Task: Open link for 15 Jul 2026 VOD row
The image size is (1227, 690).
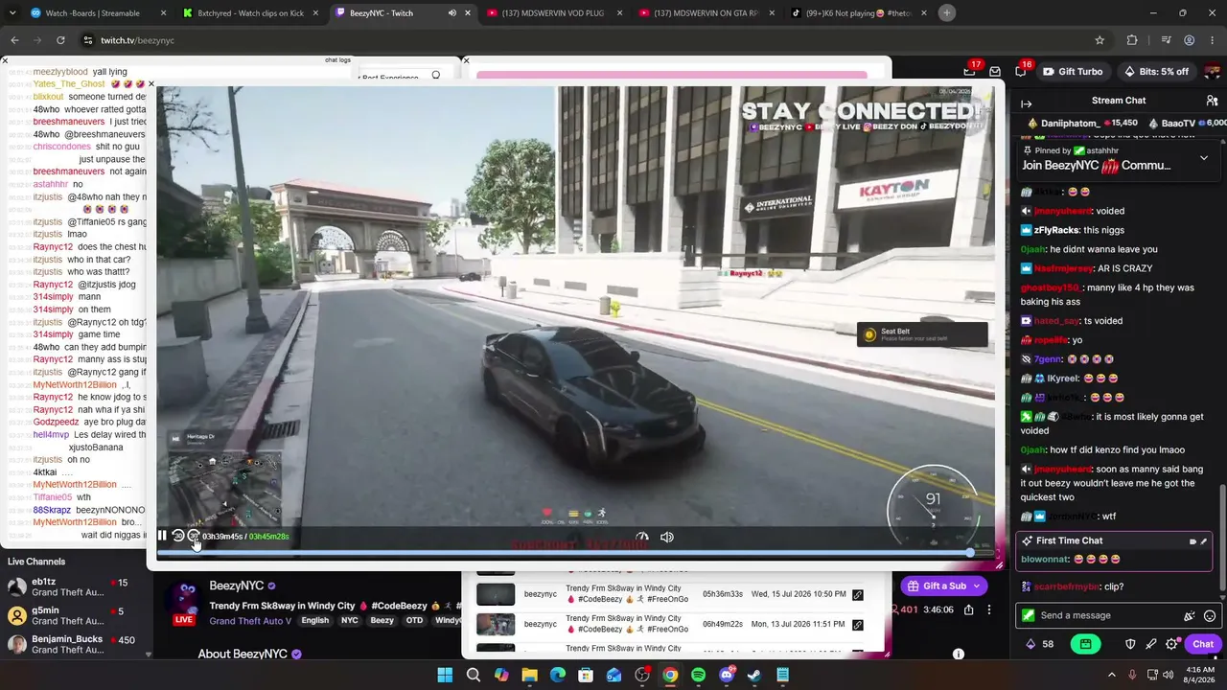Action: point(858,594)
